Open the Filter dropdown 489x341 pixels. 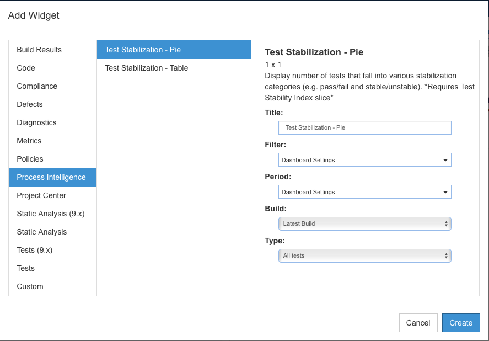point(364,160)
